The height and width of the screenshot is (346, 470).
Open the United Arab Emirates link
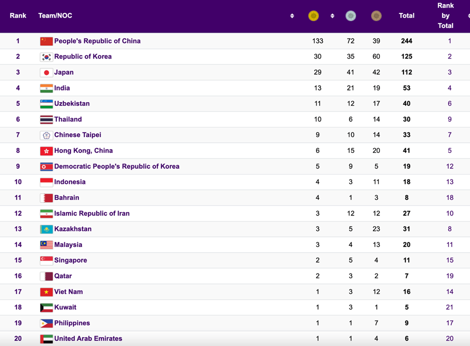[88, 338]
